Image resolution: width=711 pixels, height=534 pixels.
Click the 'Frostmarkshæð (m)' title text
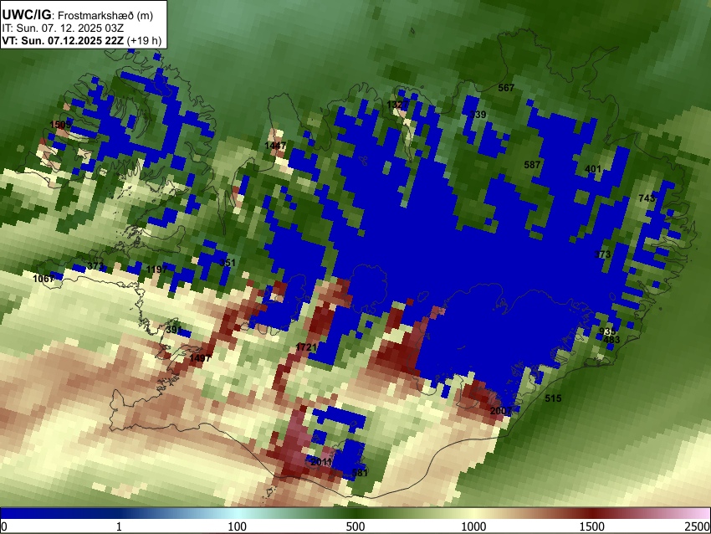click(x=105, y=15)
